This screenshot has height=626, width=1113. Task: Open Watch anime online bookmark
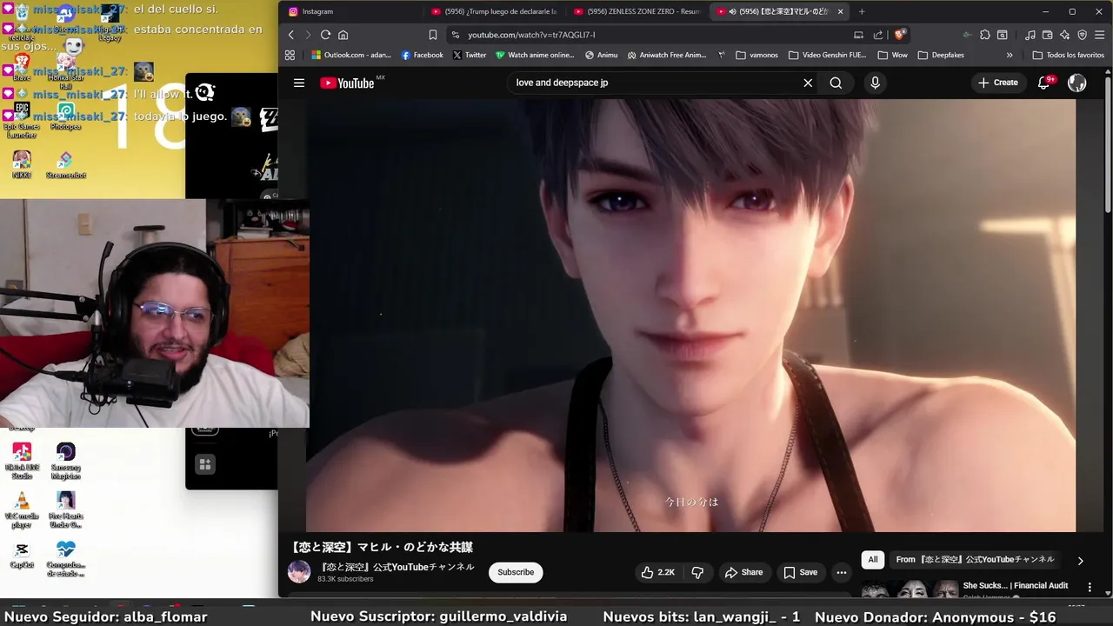(535, 55)
